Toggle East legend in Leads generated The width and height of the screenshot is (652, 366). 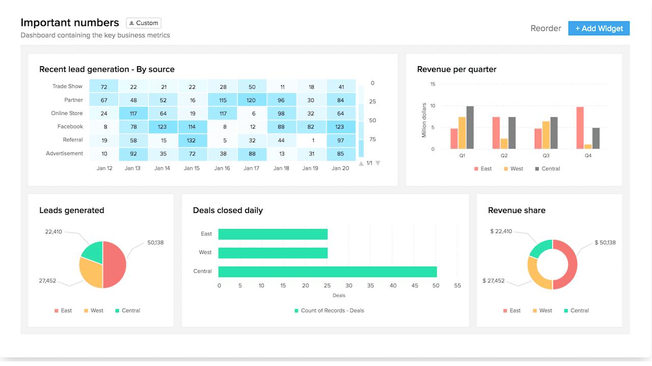[63, 311]
